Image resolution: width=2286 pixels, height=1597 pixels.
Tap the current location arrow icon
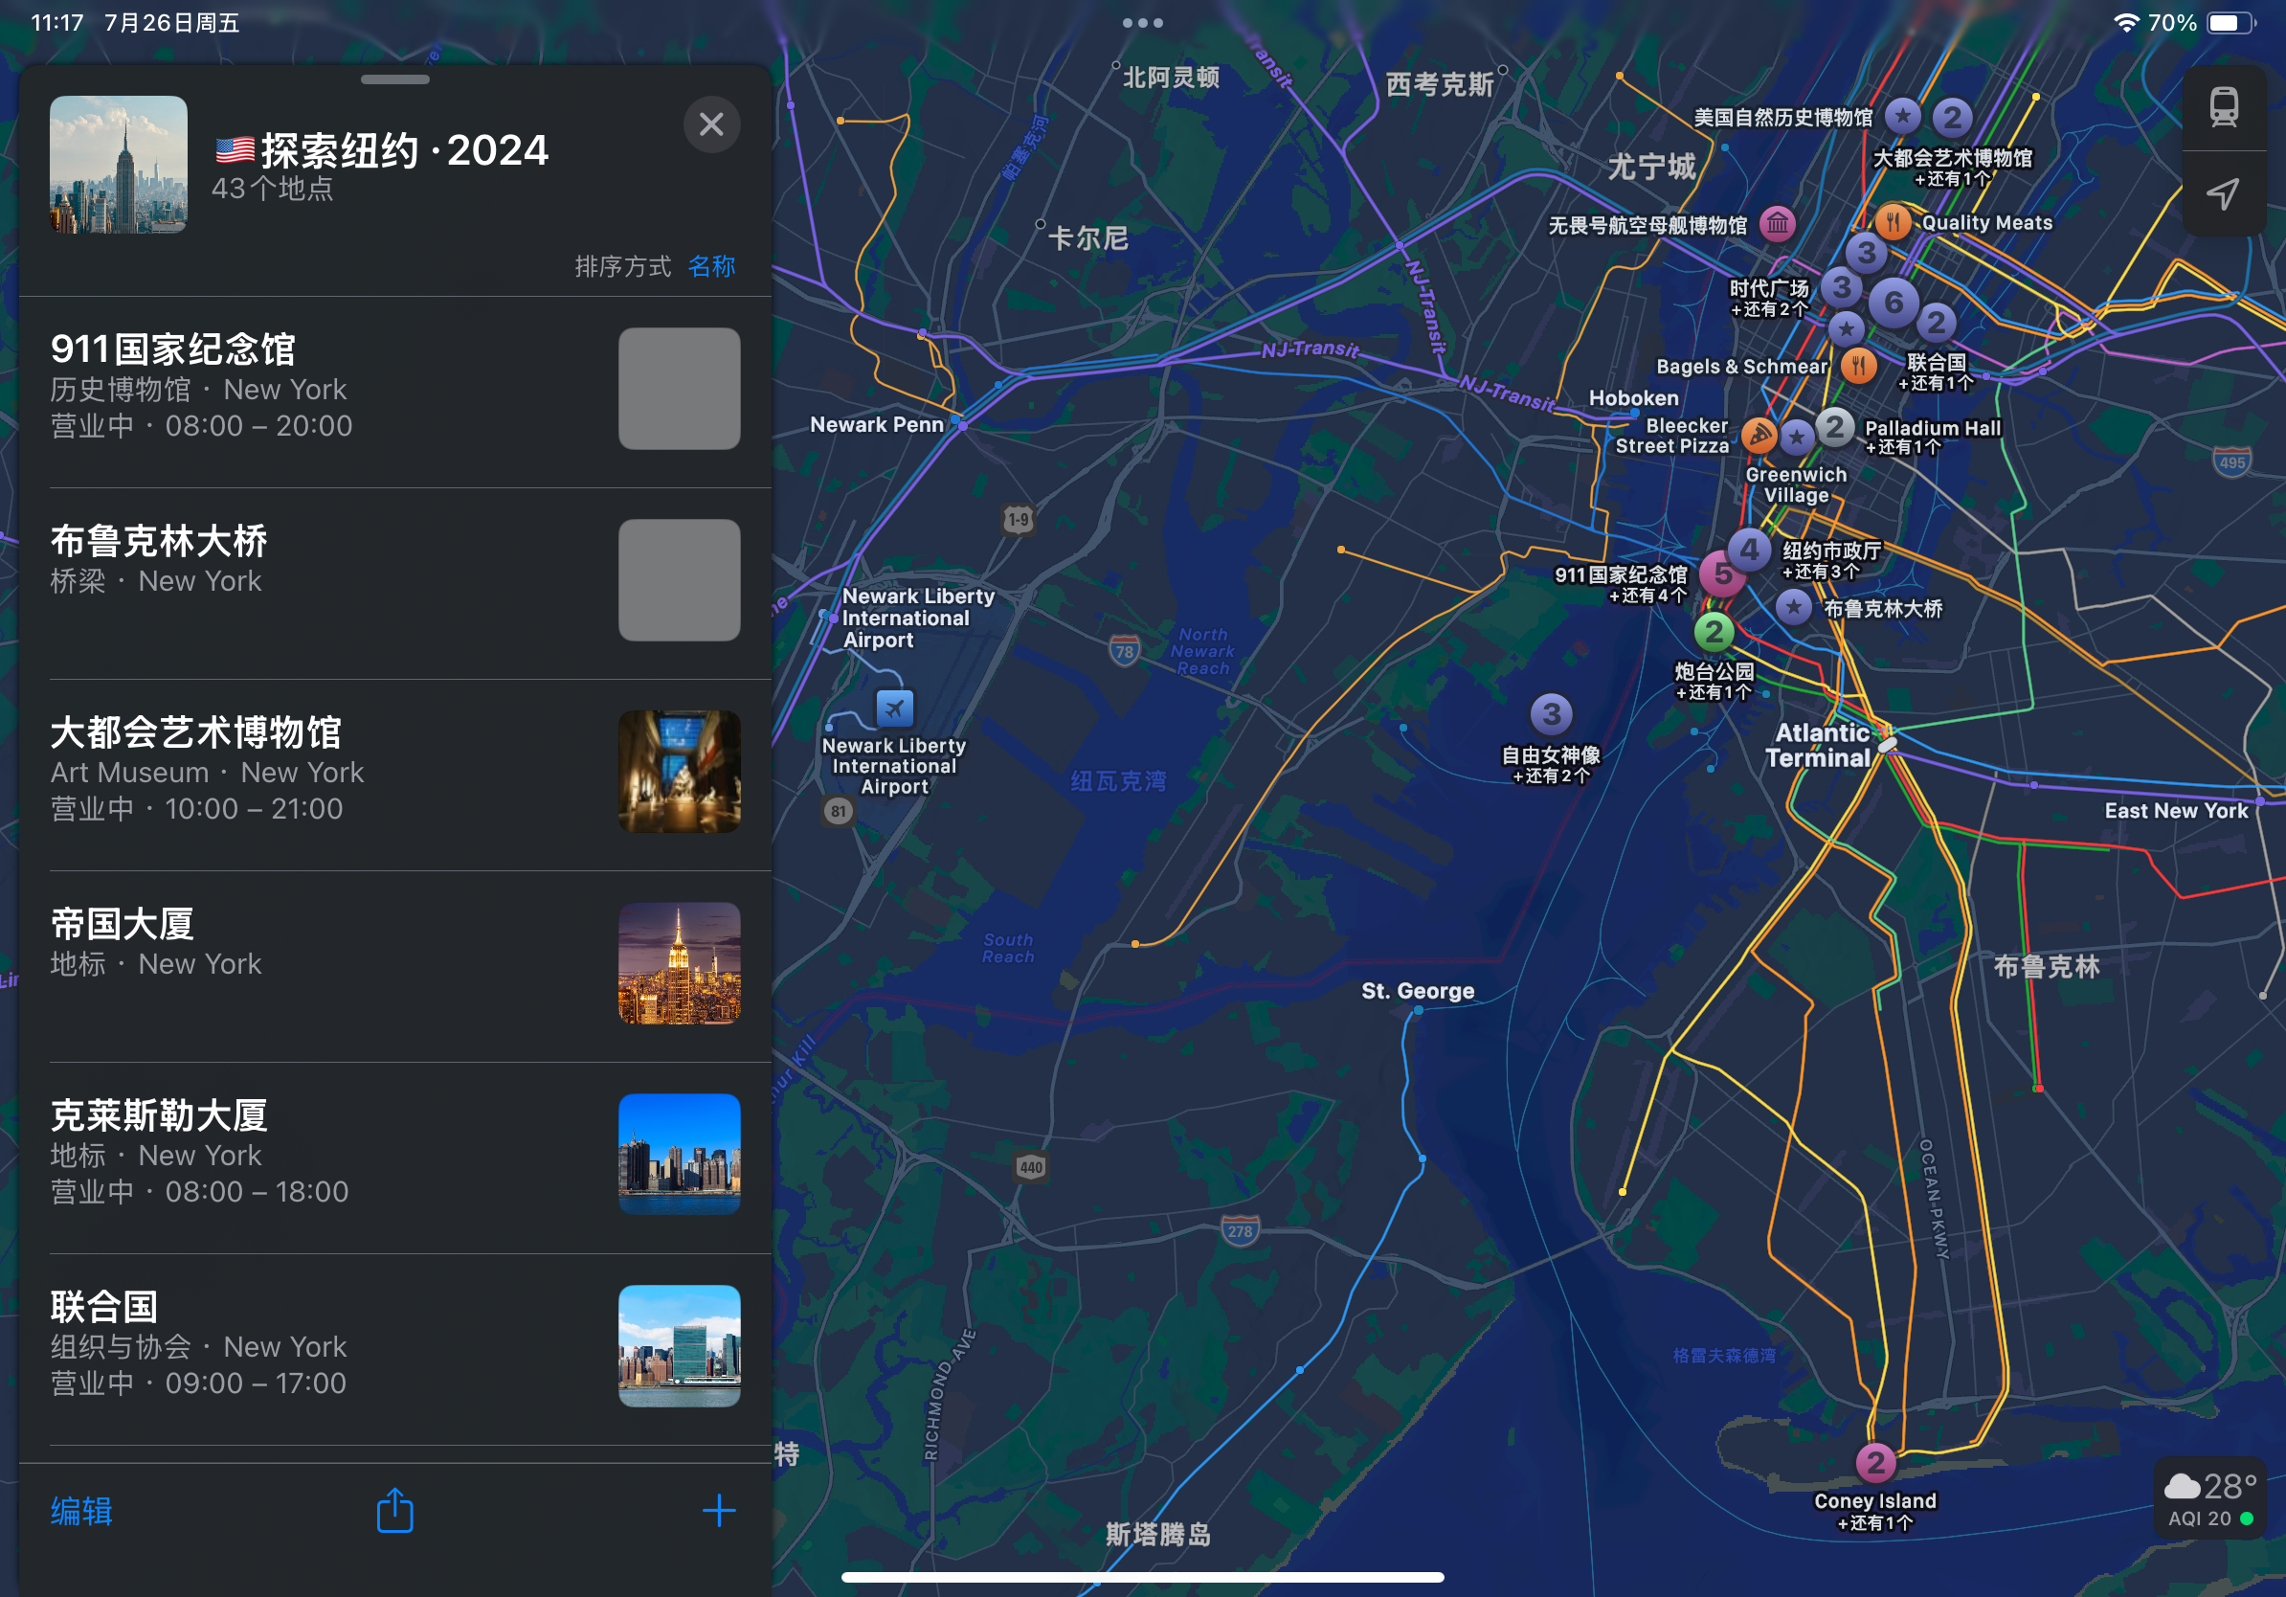(2223, 193)
